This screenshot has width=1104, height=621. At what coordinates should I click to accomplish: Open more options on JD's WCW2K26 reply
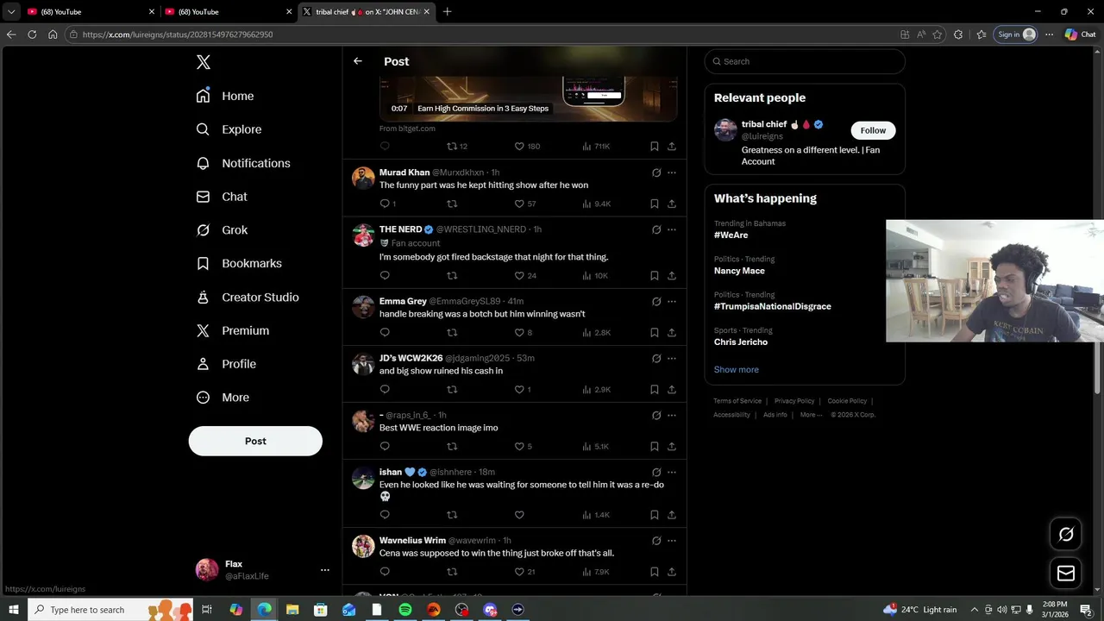coord(672,358)
